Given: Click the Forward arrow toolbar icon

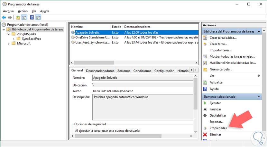Looking at the screenshot, I should (10, 18).
